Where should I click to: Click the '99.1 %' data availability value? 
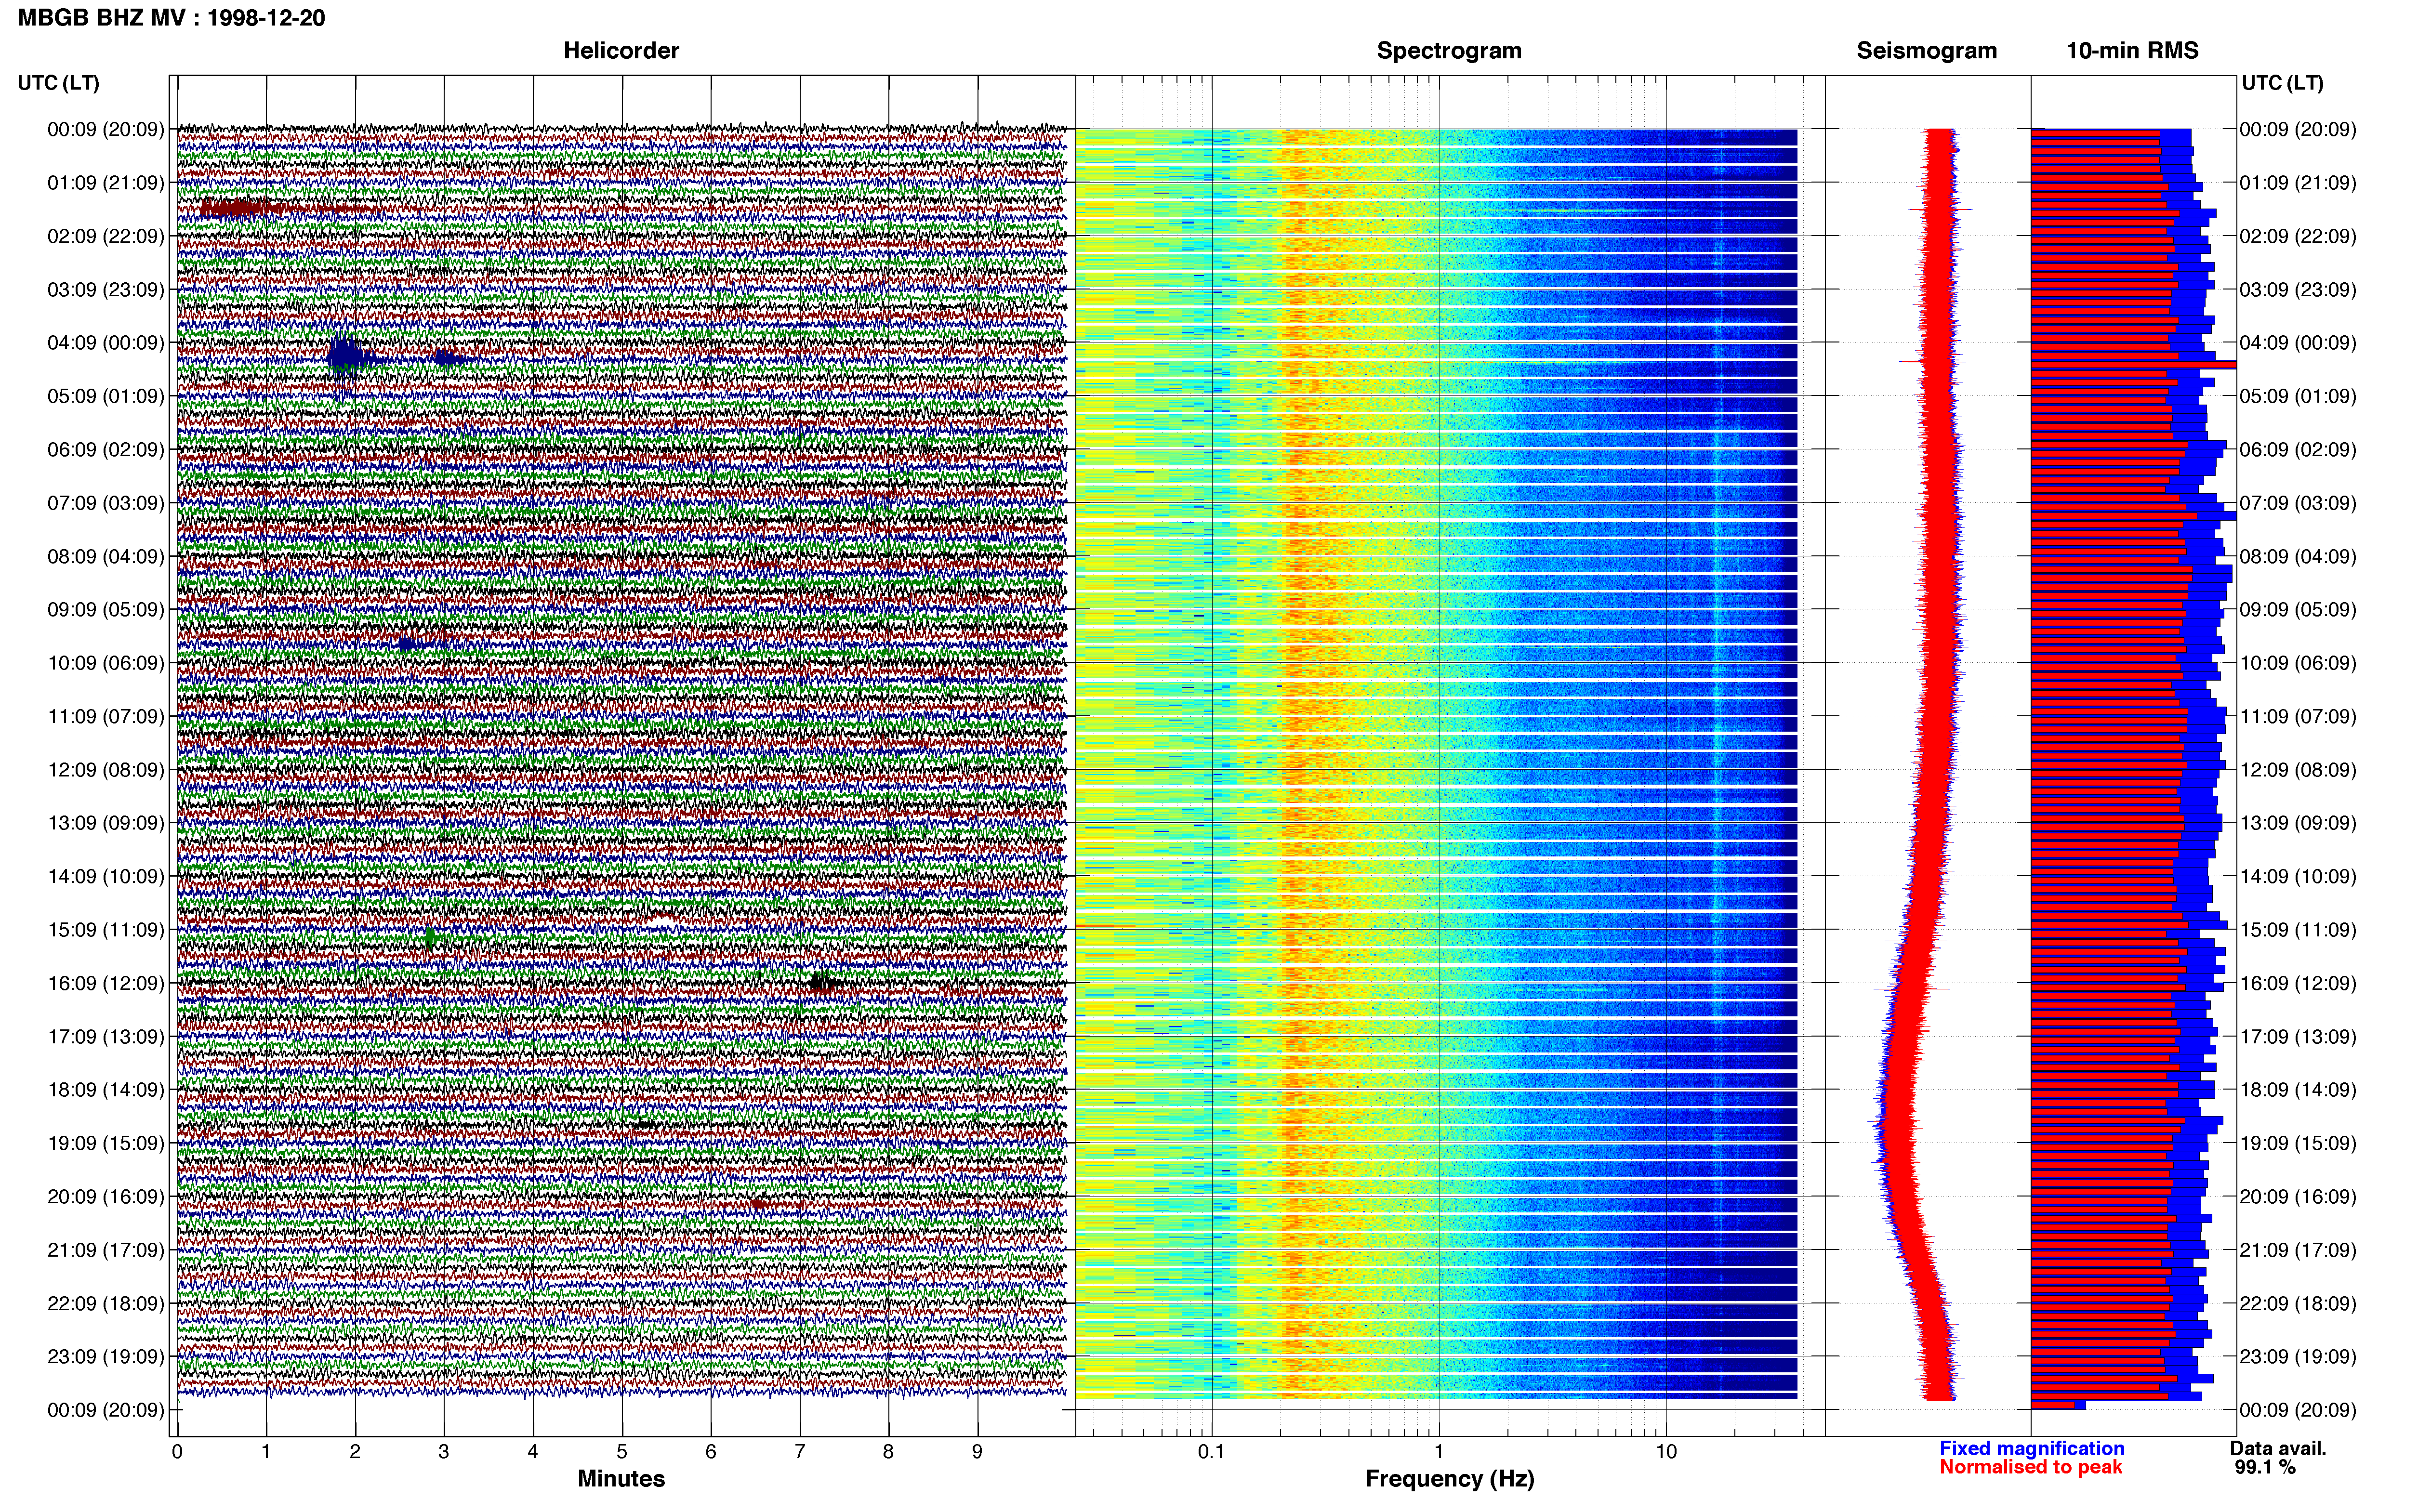(2265, 1467)
